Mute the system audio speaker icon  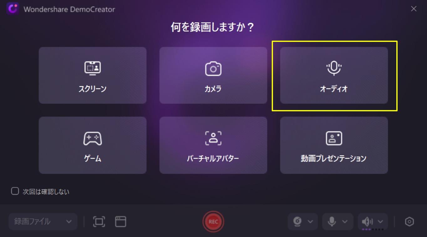367,222
